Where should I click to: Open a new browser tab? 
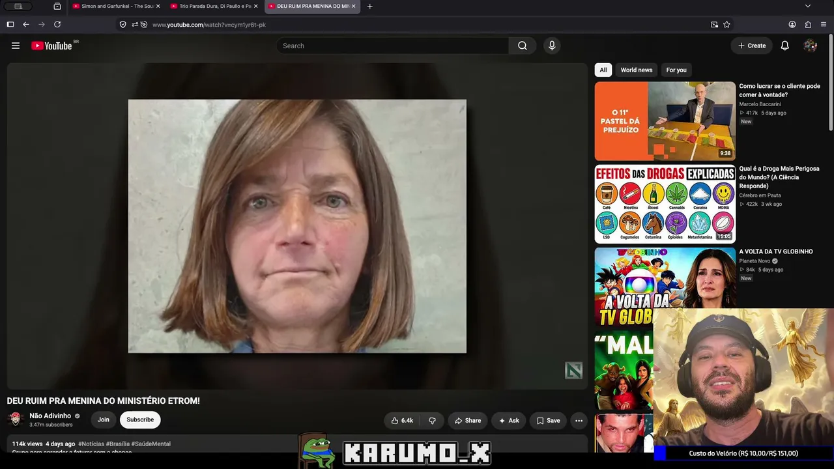(370, 7)
